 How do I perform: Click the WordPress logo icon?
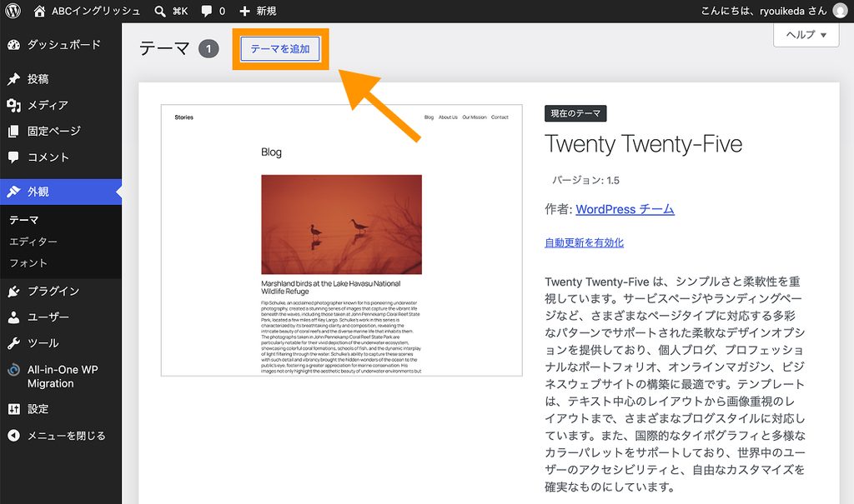(x=13, y=11)
